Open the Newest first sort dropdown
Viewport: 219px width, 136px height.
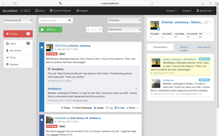(124, 30)
